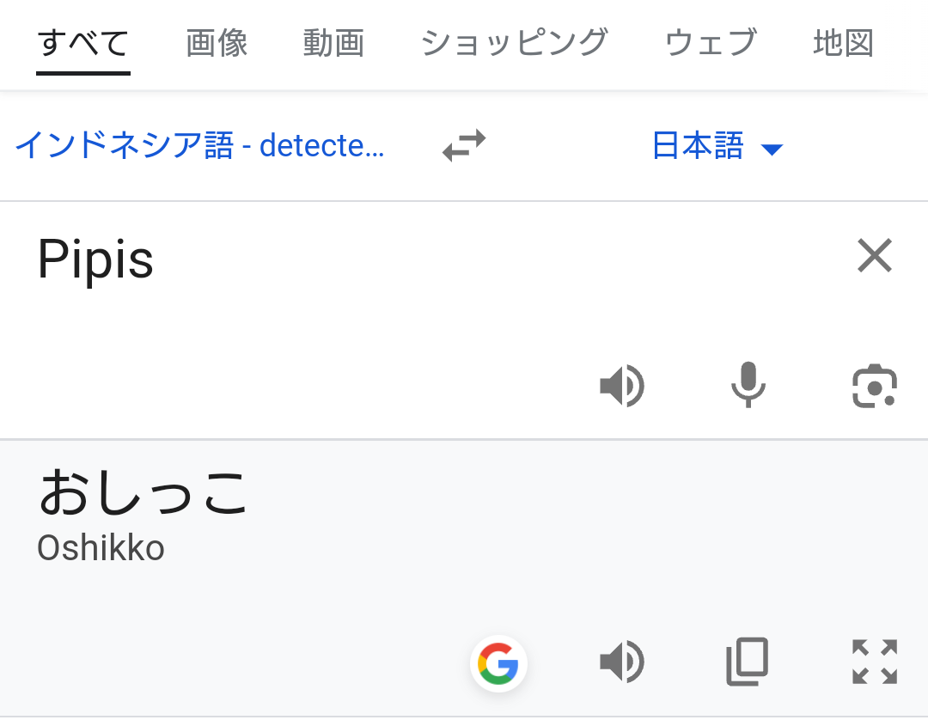Switch to the 動画 tab
The height and width of the screenshot is (720, 928).
(x=333, y=43)
